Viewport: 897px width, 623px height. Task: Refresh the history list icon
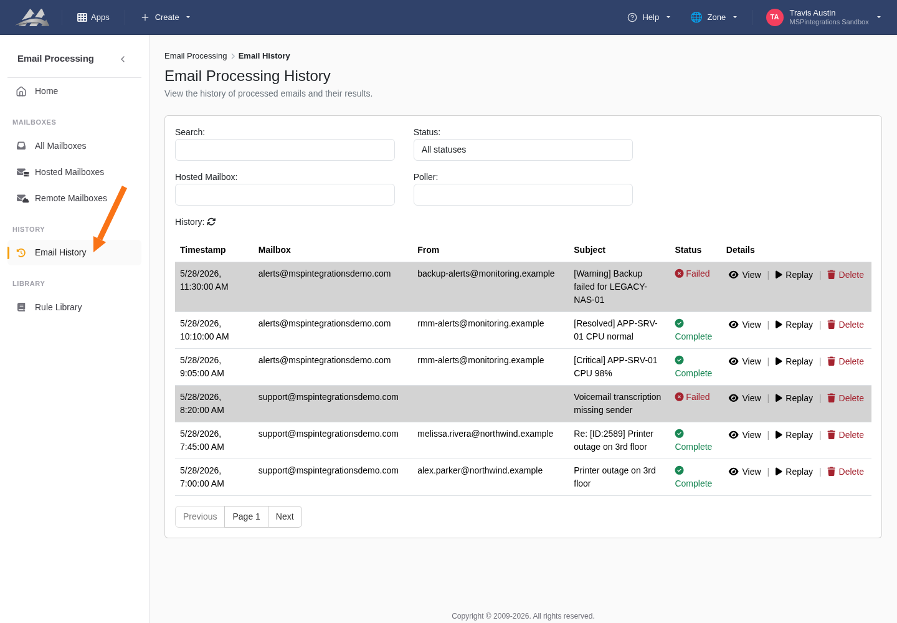coord(211,222)
